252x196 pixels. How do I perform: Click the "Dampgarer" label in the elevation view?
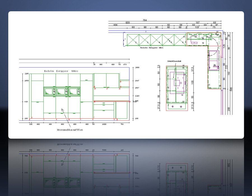point(62,71)
